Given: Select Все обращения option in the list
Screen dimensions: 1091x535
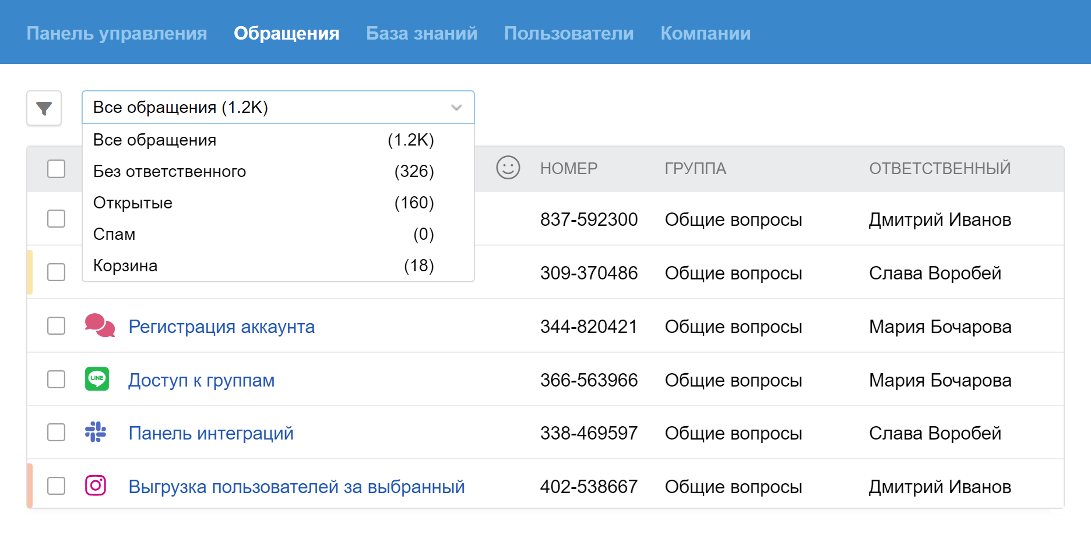Looking at the screenshot, I should click(x=278, y=140).
